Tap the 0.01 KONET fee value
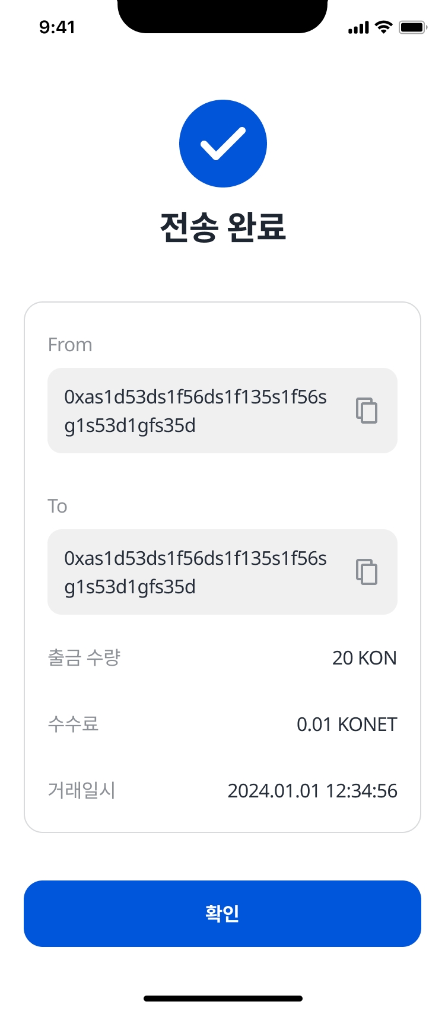 [x=347, y=724]
